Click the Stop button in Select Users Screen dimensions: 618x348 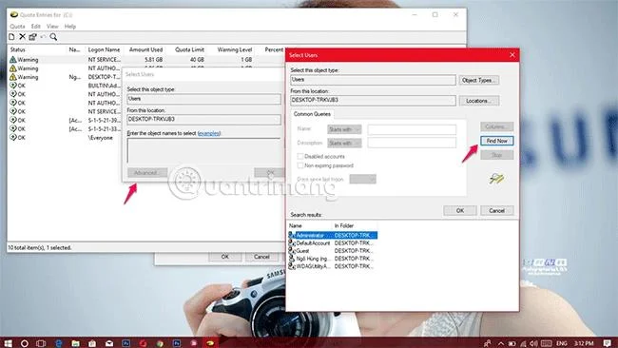496,155
